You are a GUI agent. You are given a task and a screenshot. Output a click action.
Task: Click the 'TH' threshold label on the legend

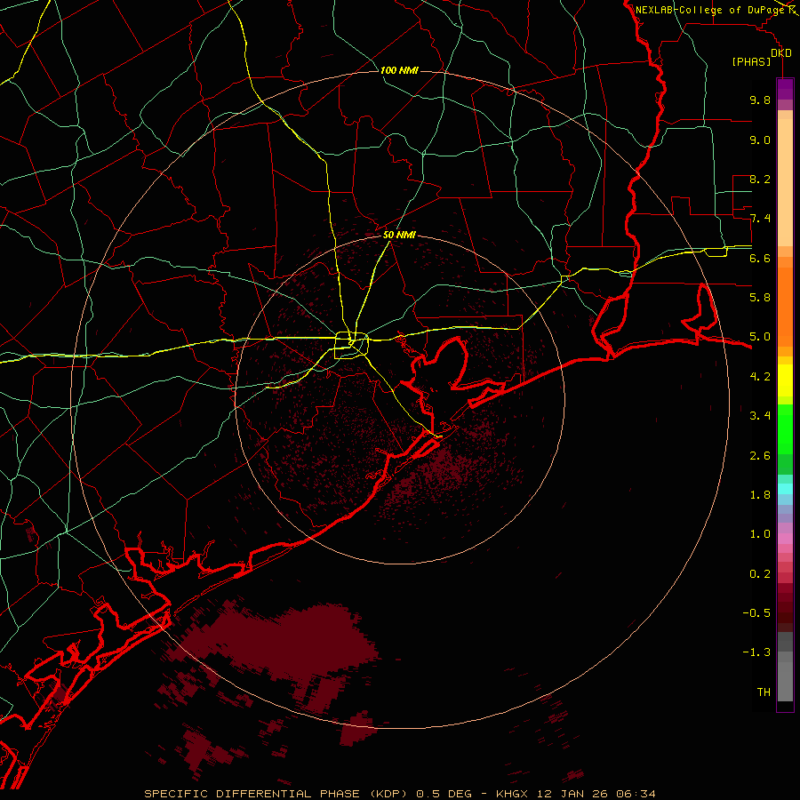pyautogui.click(x=764, y=692)
